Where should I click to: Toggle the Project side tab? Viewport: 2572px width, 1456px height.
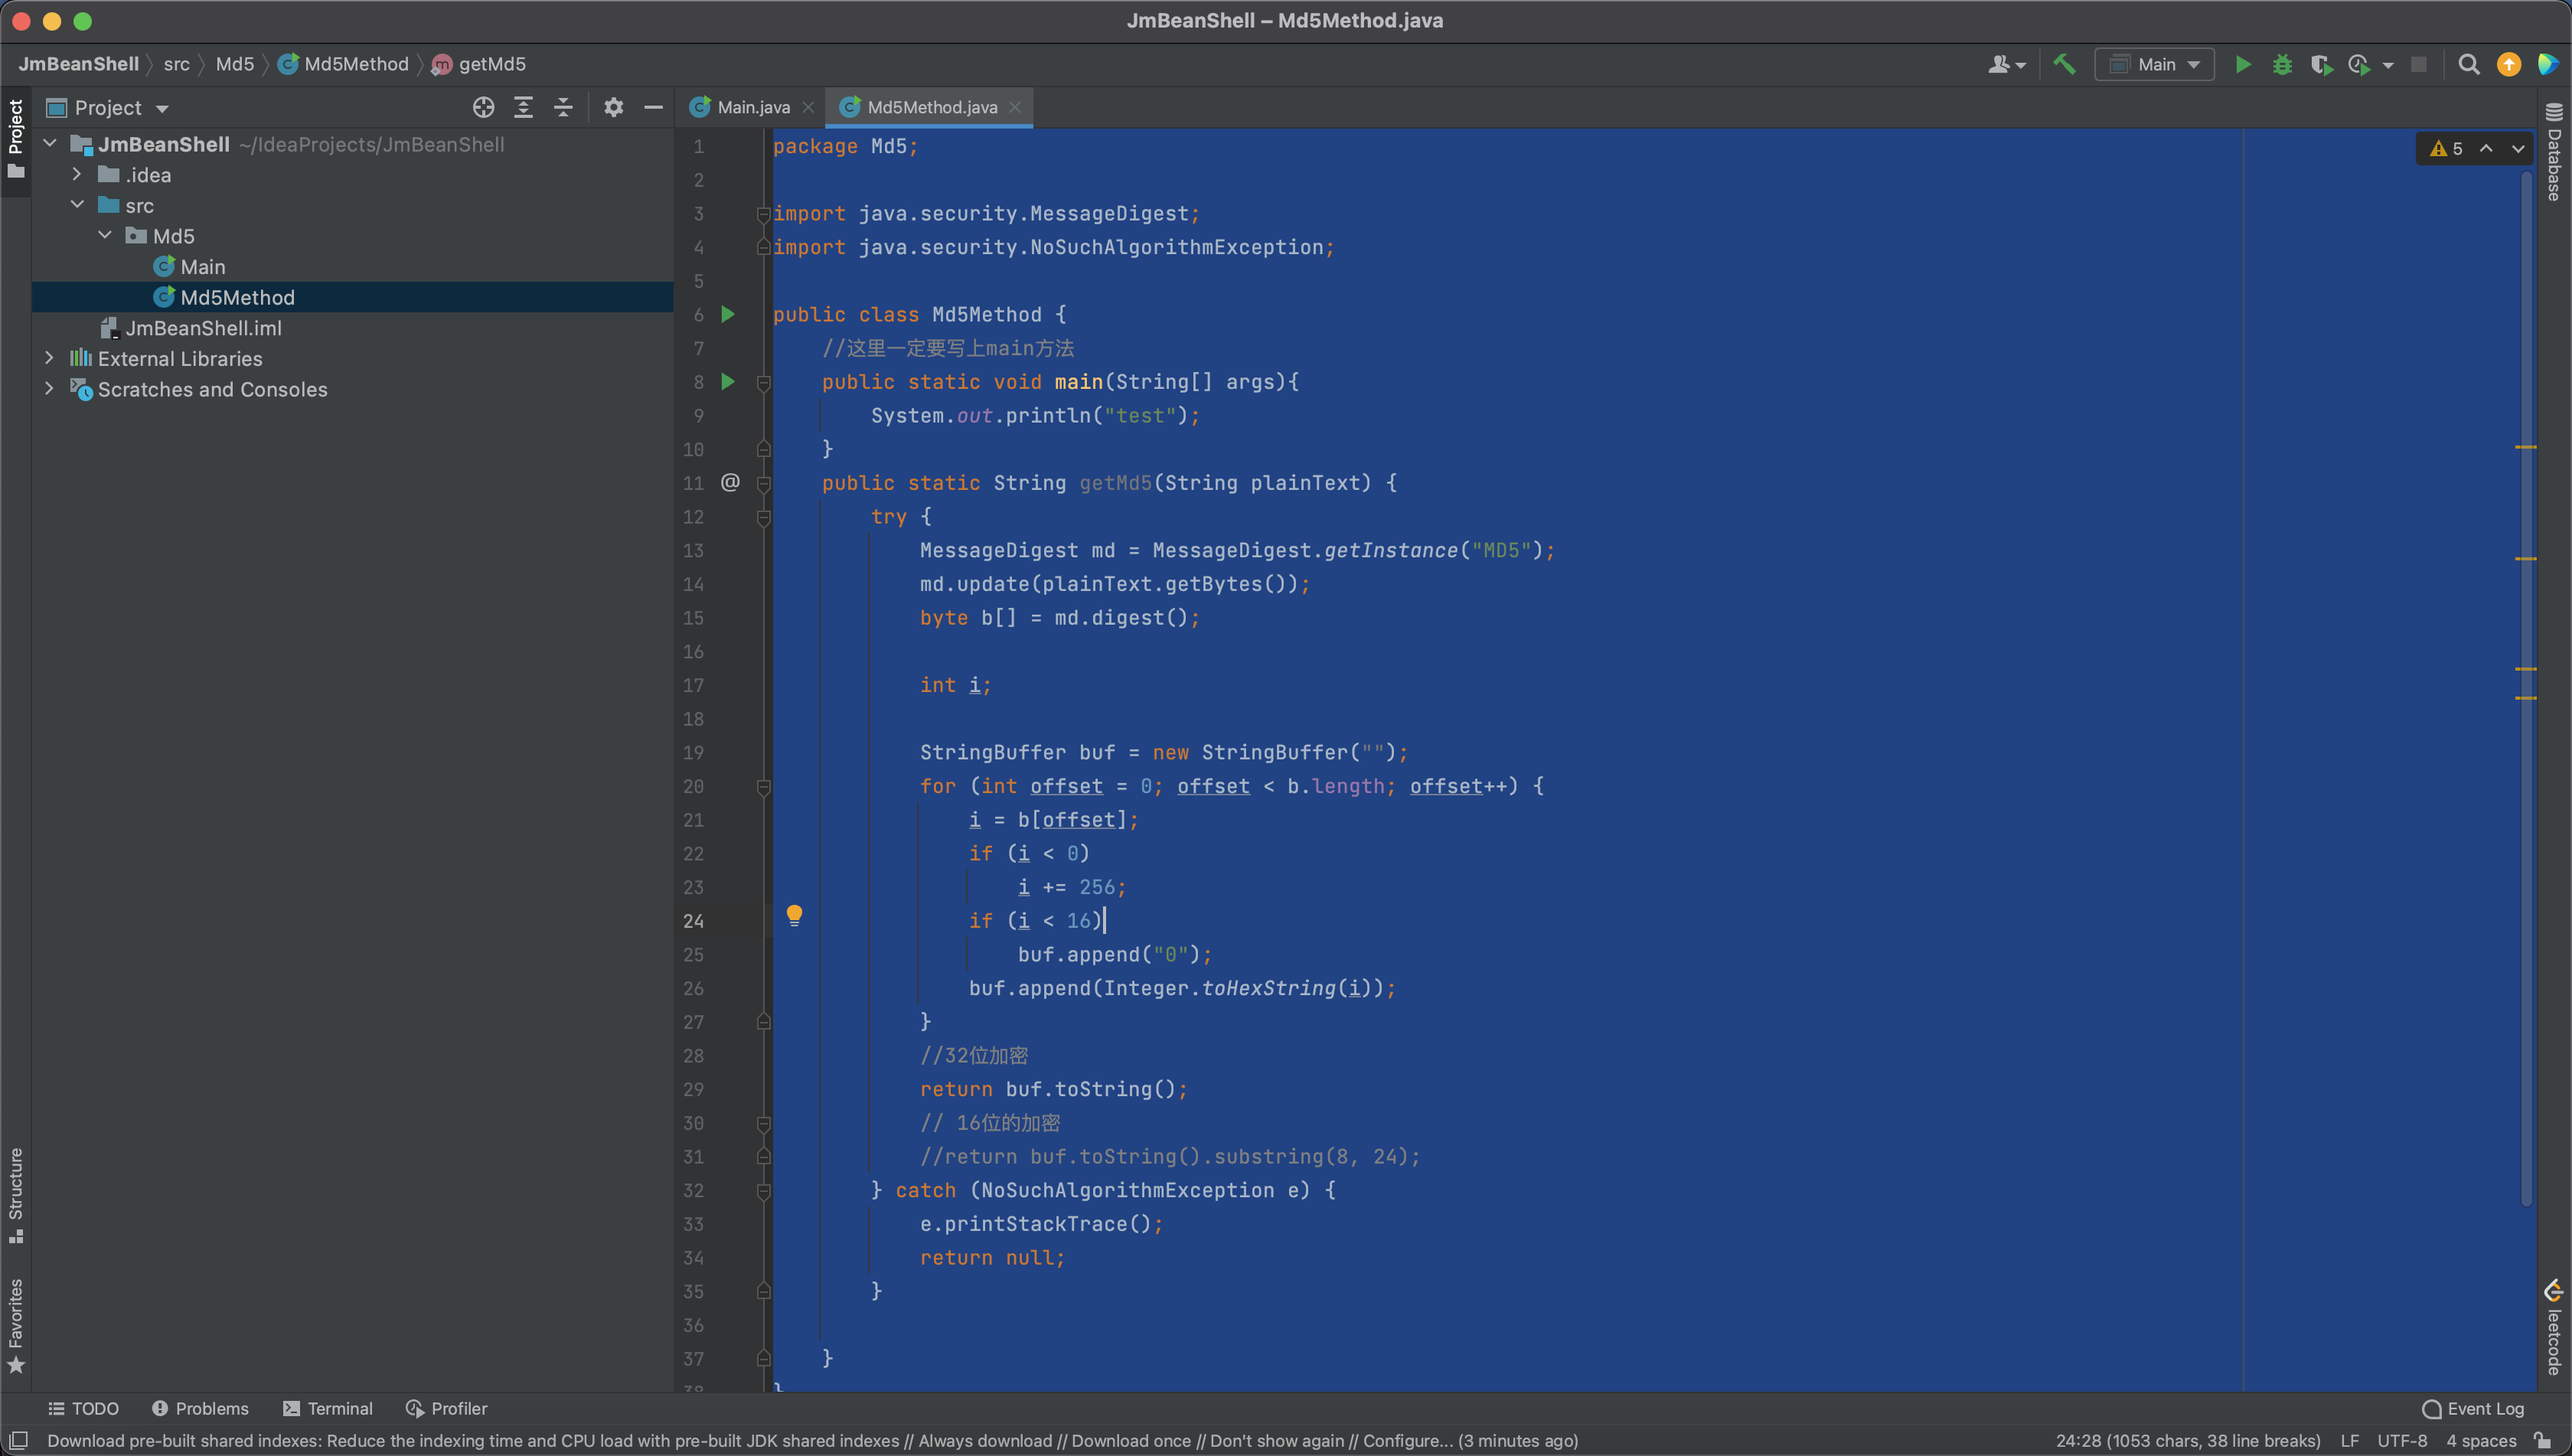16,139
